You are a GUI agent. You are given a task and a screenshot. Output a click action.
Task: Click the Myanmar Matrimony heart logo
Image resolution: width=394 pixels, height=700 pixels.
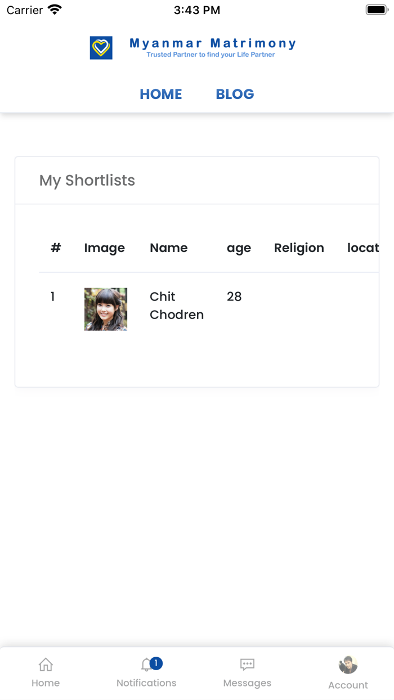(101, 47)
